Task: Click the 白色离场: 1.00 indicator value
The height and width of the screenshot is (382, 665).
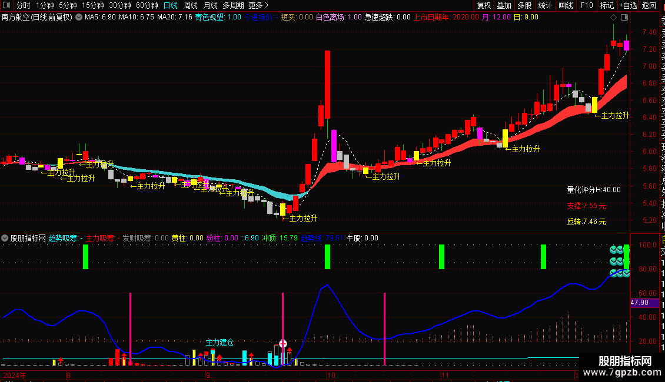Action: click(339, 18)
